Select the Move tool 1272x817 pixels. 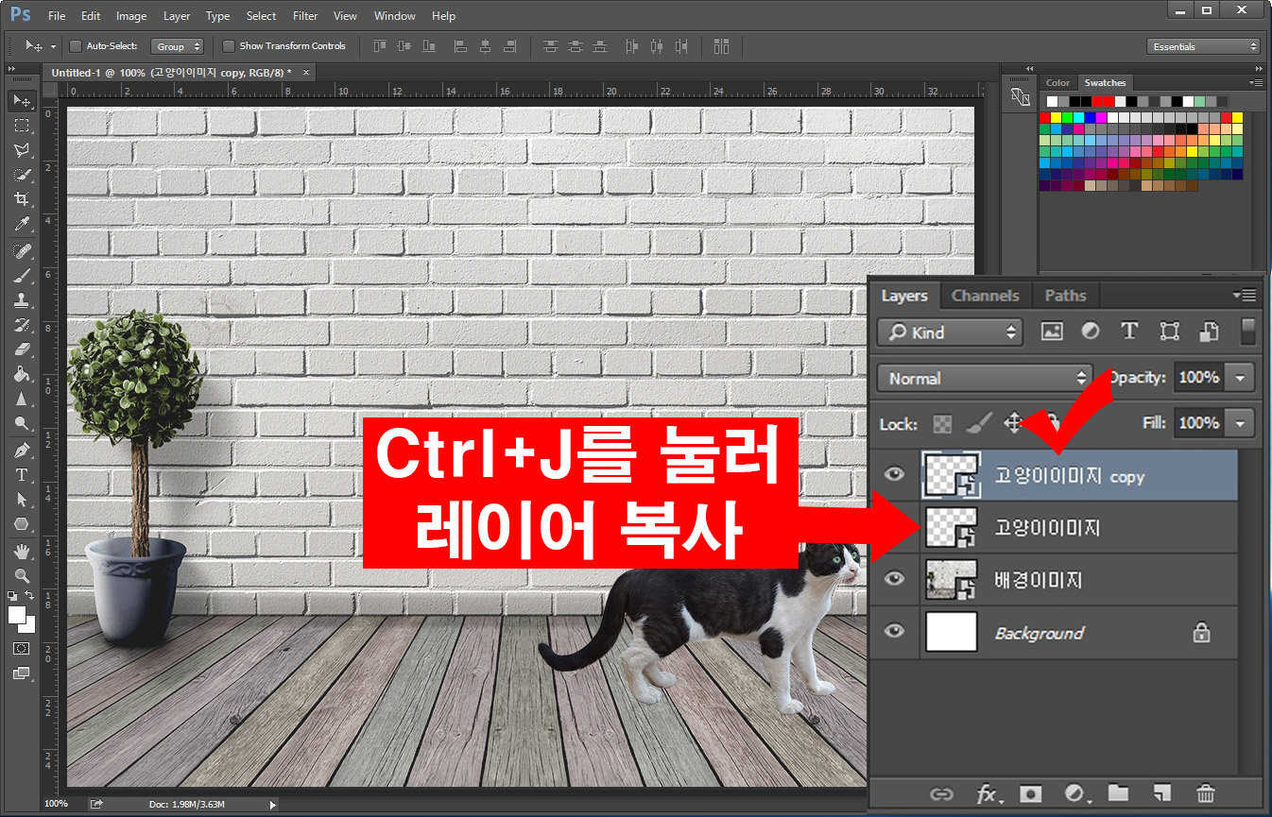click(21, 100)
